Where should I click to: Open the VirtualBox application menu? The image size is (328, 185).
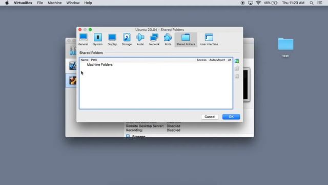(23, 3)
